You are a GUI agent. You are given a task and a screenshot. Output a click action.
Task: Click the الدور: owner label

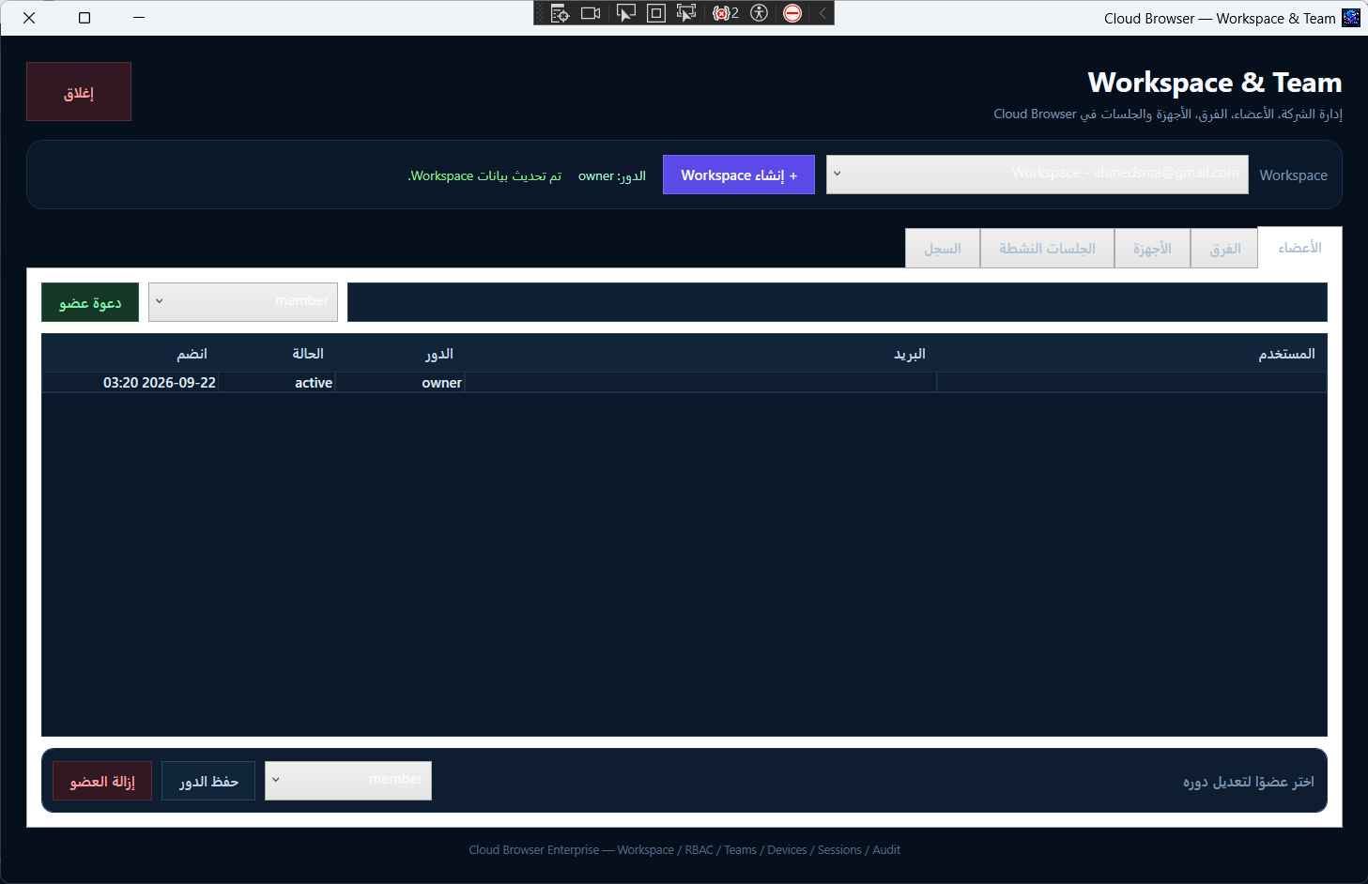click(x=612, y=175)
